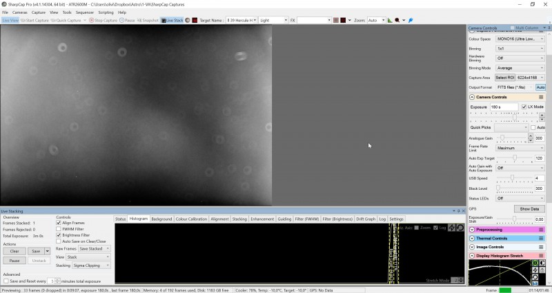Open the File menu
Image resolution: width=552 pixels, height=293 pixels.
click(5, 12)
